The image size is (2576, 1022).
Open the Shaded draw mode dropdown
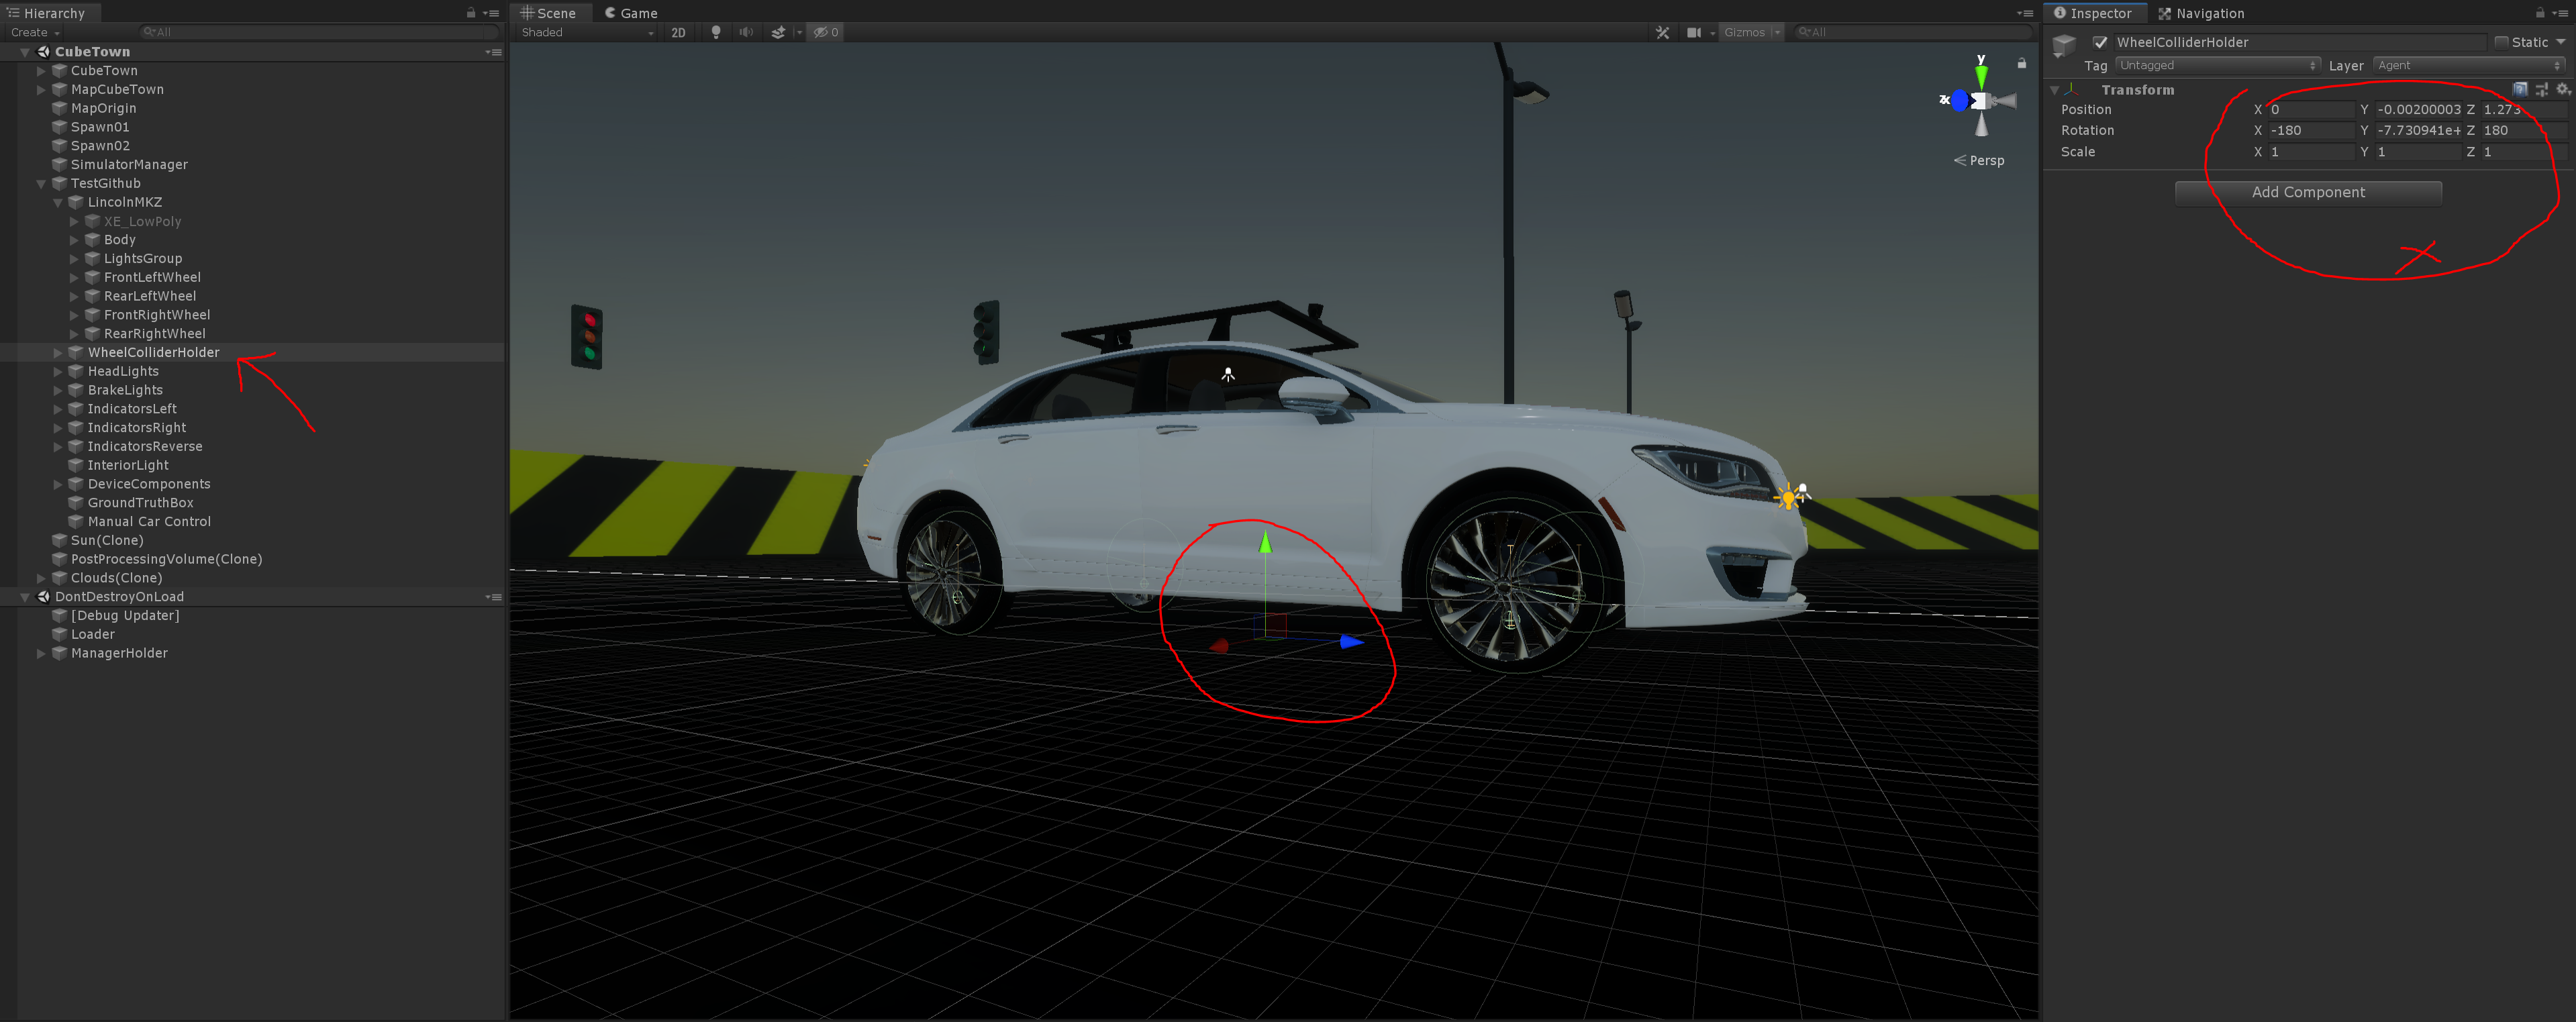(587, 32)
